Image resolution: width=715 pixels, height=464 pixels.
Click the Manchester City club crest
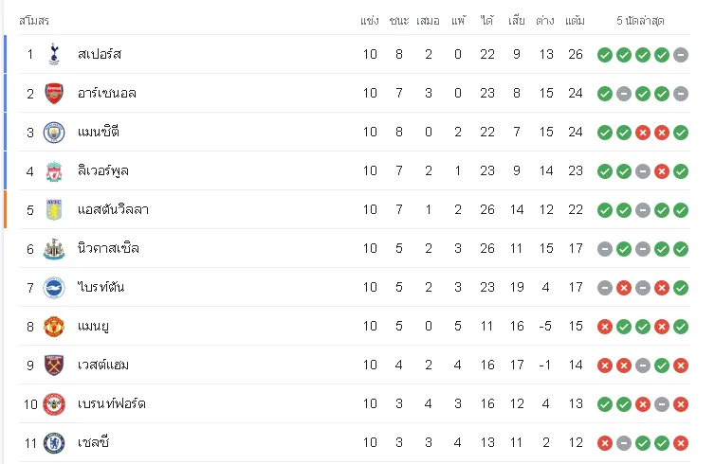click(x=54, y=133)
